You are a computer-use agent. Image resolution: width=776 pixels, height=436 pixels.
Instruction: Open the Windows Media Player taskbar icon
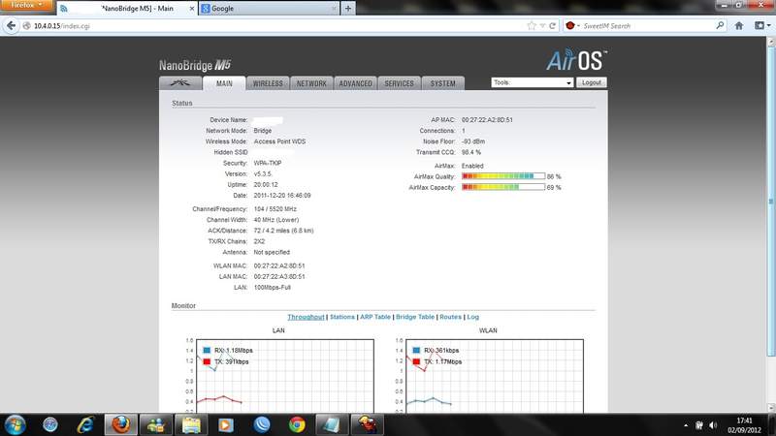(x=226, y=424)
